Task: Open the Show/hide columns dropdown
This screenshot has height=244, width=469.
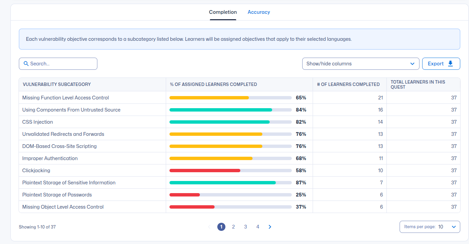Action: (x=361, y=64)
